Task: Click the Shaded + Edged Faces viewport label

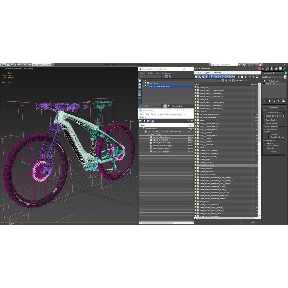Action: tap(24, 69)
